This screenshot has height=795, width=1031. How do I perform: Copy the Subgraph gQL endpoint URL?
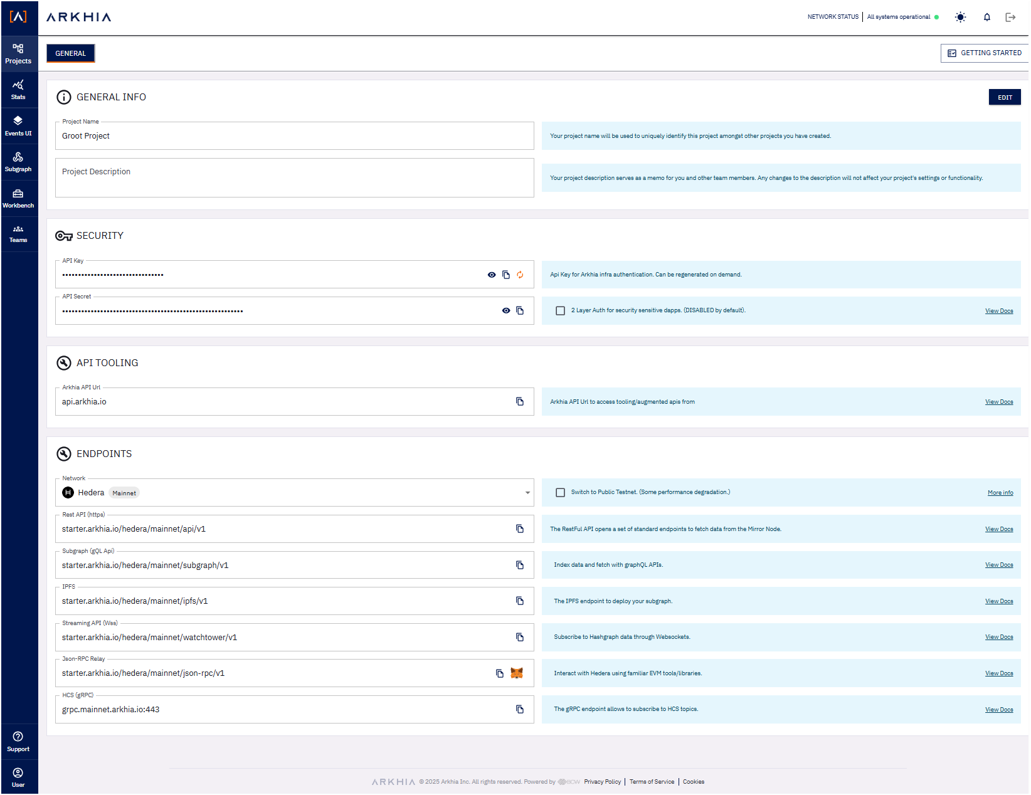520,565
